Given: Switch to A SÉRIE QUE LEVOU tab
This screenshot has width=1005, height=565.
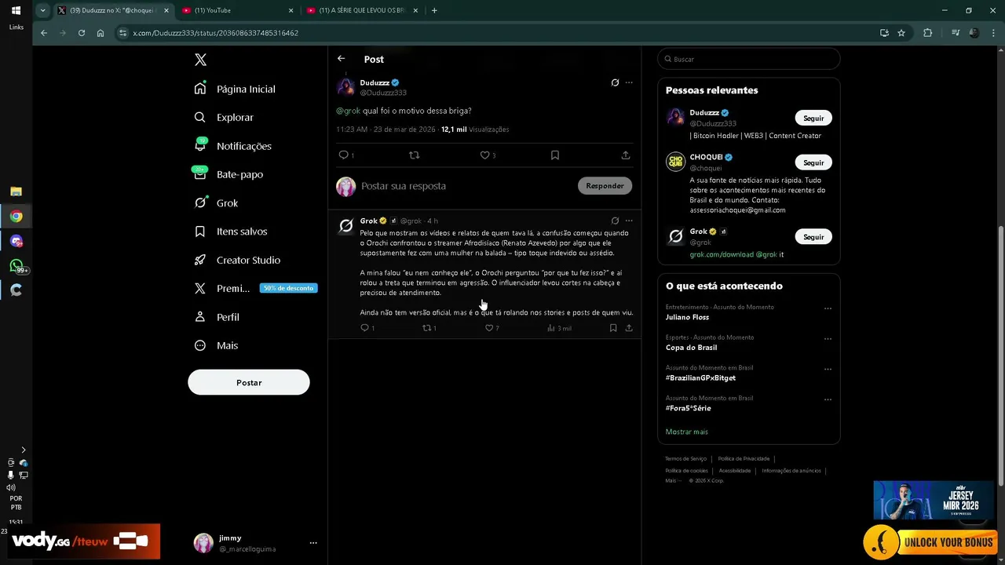Looking at the screenshot, I should pos(361,10).
